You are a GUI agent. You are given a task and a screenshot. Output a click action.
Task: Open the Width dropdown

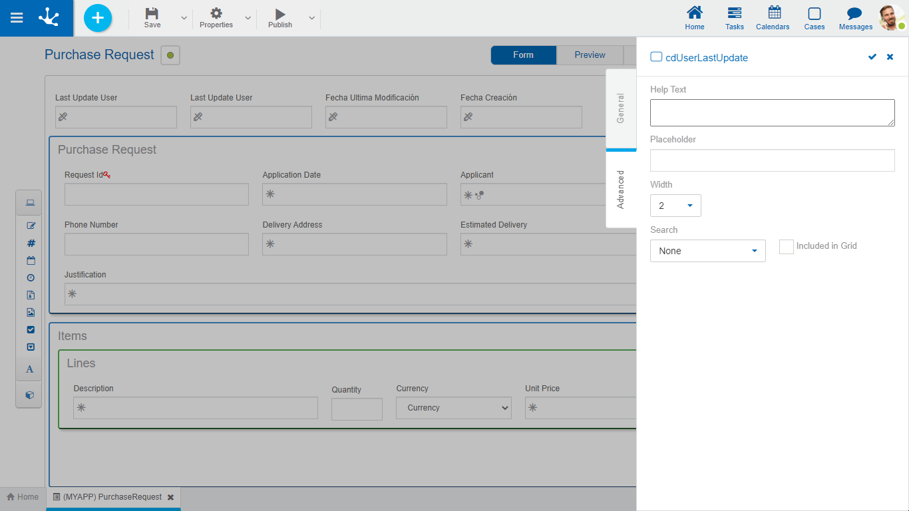675,206
